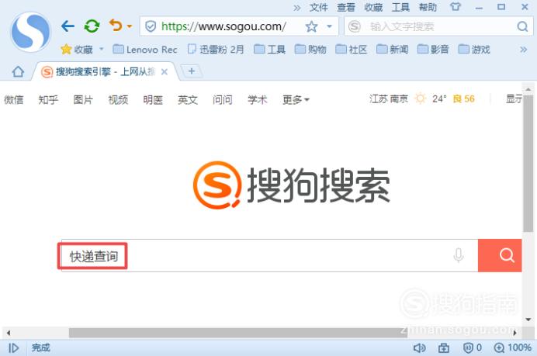Click the address bar URL https://www.sogou.com/
The image size is (537, 356).
223,26
